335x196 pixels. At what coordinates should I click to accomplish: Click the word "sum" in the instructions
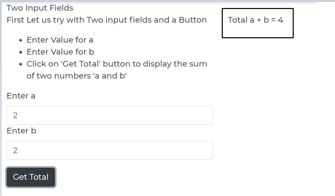coord(198,64)
